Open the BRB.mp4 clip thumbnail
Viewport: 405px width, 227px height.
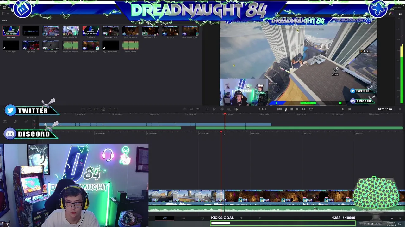click(11, 31)
